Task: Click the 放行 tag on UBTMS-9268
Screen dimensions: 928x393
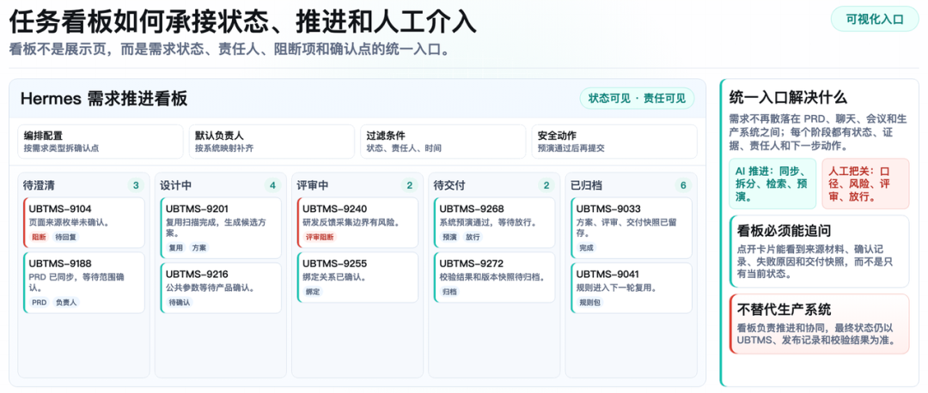Action: click(x=473, y=237)
